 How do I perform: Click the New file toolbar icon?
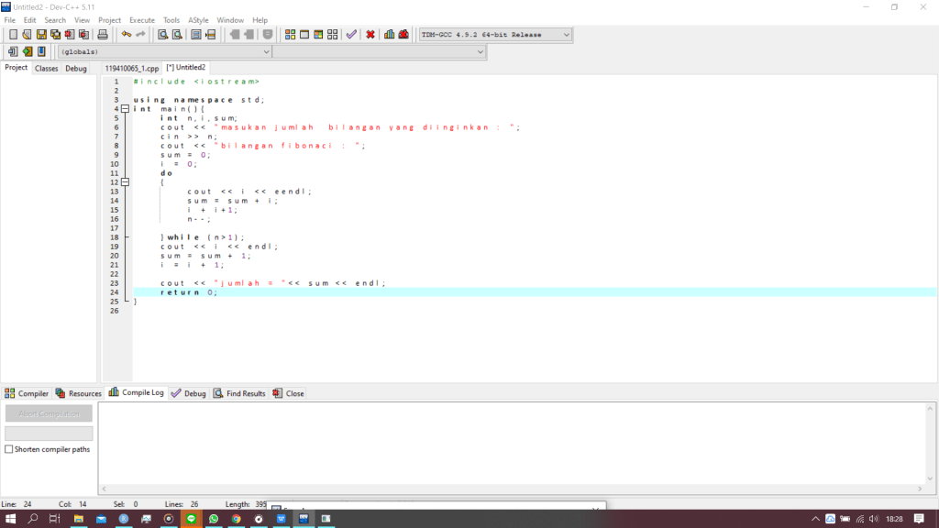13,35
